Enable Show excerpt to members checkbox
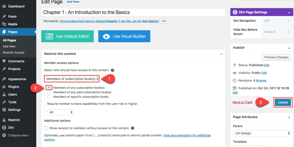The image size is (294, 147). pos(46,128)
